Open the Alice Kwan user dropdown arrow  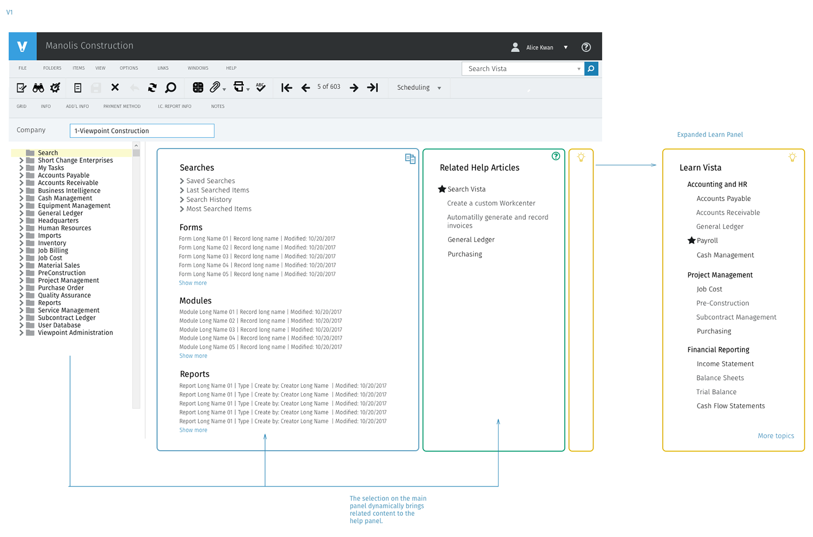(566, 47)
